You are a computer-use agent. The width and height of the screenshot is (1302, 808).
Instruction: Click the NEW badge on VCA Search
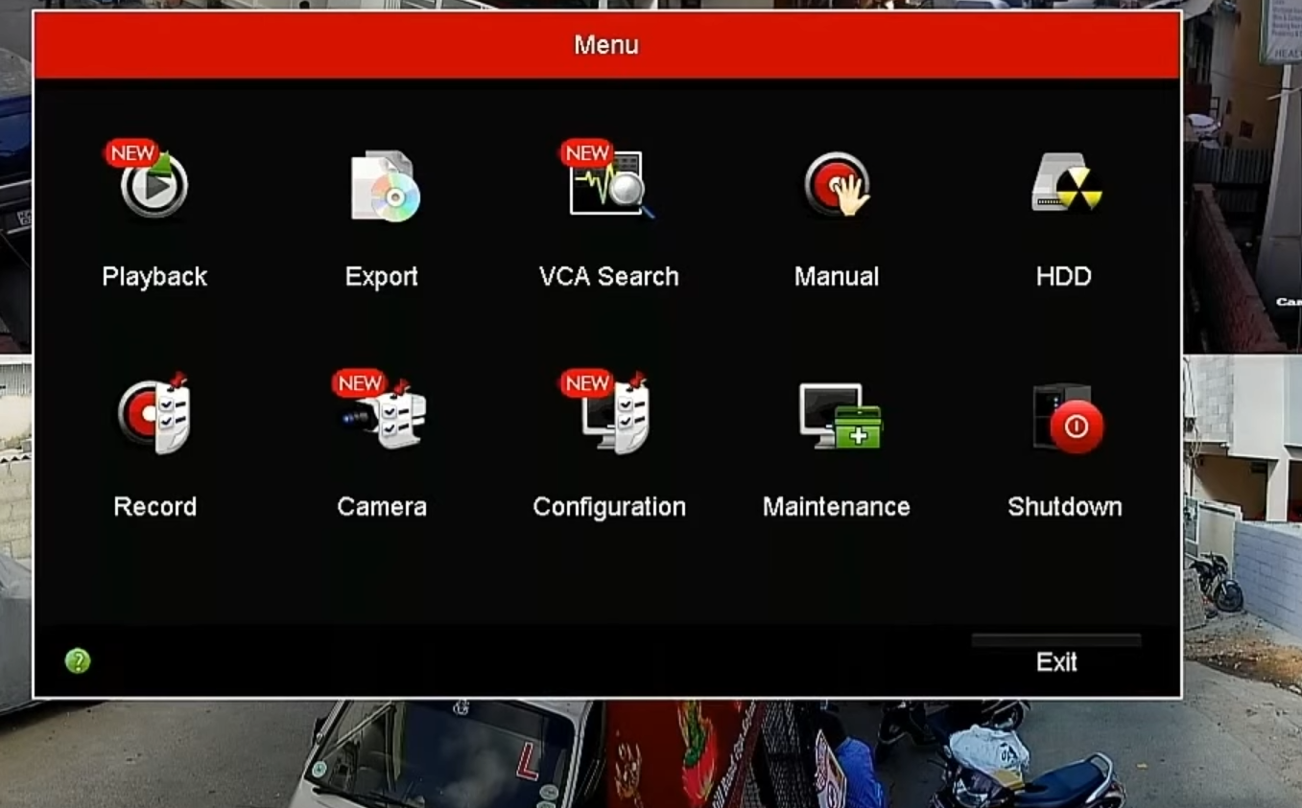coord(586,152)
